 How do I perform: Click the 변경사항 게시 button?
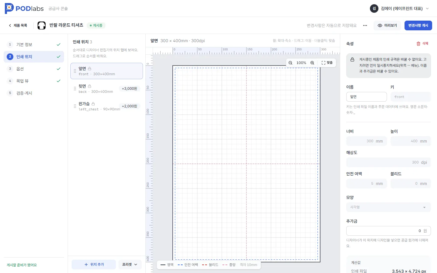418,25
